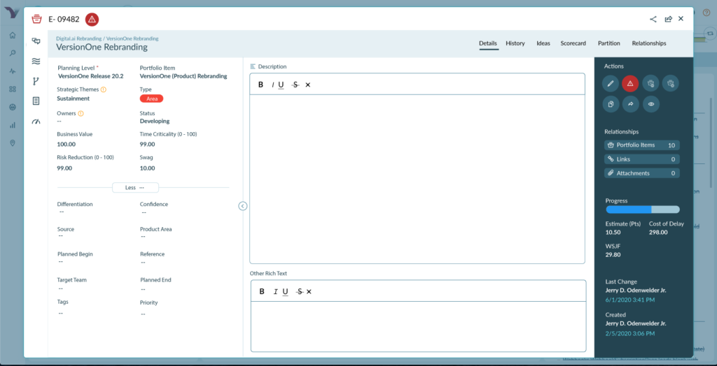Click the Developing status value
Screen dimensions: 717x366
coord(155,122)
